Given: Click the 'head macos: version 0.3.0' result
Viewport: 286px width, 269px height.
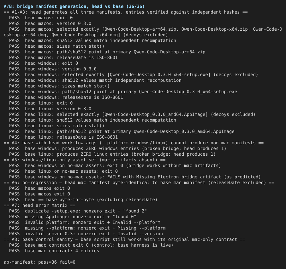Looking at the screenshot, I should click(50, 24).
